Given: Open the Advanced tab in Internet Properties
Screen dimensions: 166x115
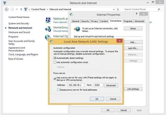Looking at the screenshot, I should [139, 21].
